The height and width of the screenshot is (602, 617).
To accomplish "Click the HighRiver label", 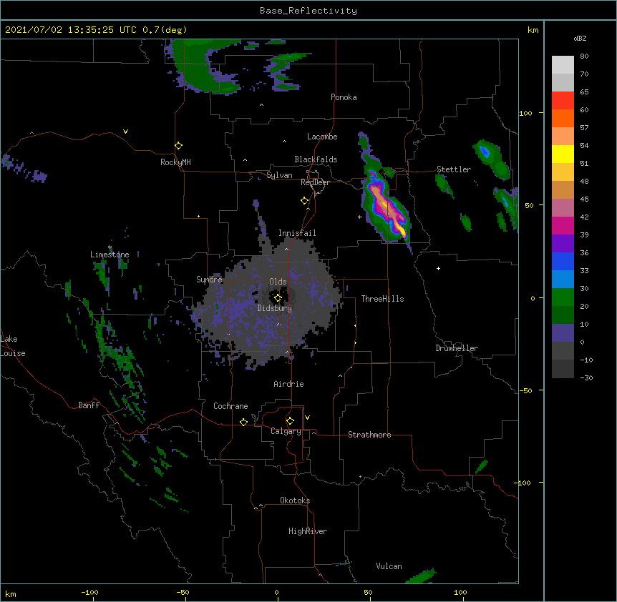I will [308, 531].
